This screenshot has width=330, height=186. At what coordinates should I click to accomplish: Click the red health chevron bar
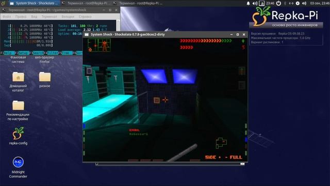206,41
